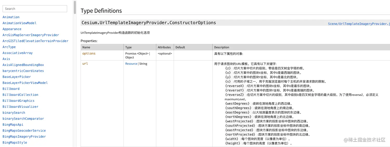The image size is (390, 147).
Task: Go to barycentricCoordinates function
Action: coord(23,71)
